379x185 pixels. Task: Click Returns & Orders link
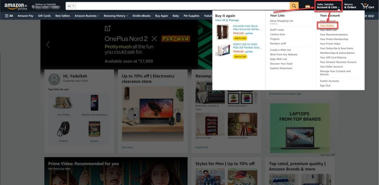[350, 6]
